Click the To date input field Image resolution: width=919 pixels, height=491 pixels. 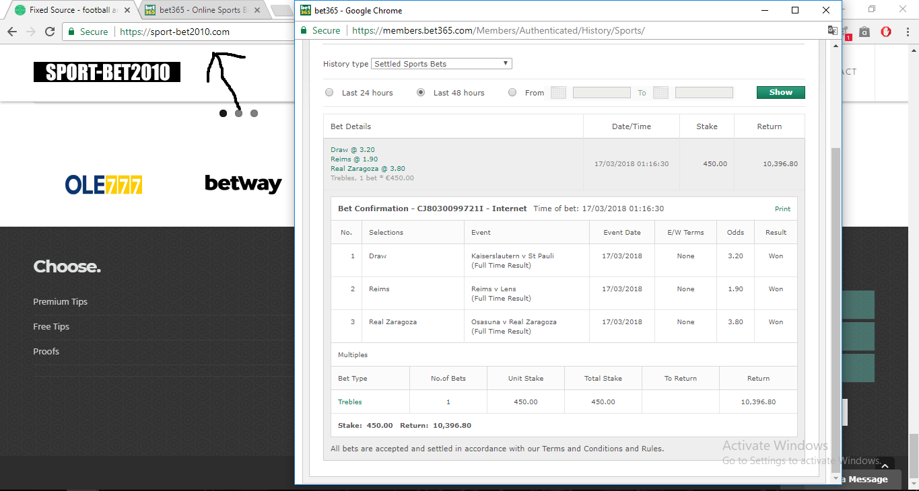click(704, 93)
